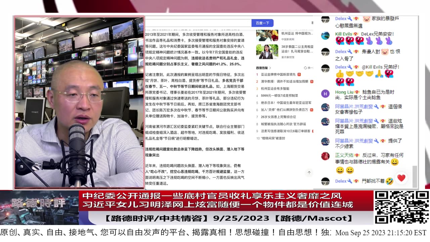Open hot search 洁柔写信感谢取消10元6箱订单顾客
Screen dimensions: 430x242
pyautogui.click(x=286, y=131)
